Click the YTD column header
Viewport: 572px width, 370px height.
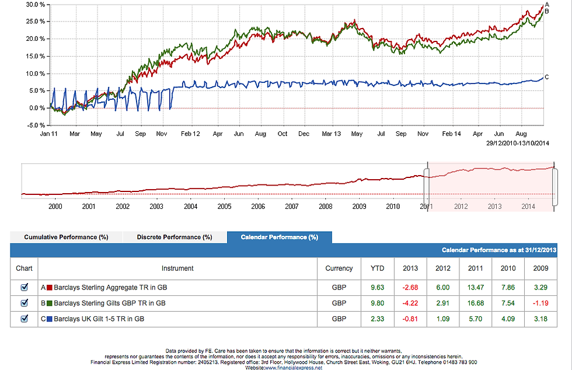[x=378, y=268]
